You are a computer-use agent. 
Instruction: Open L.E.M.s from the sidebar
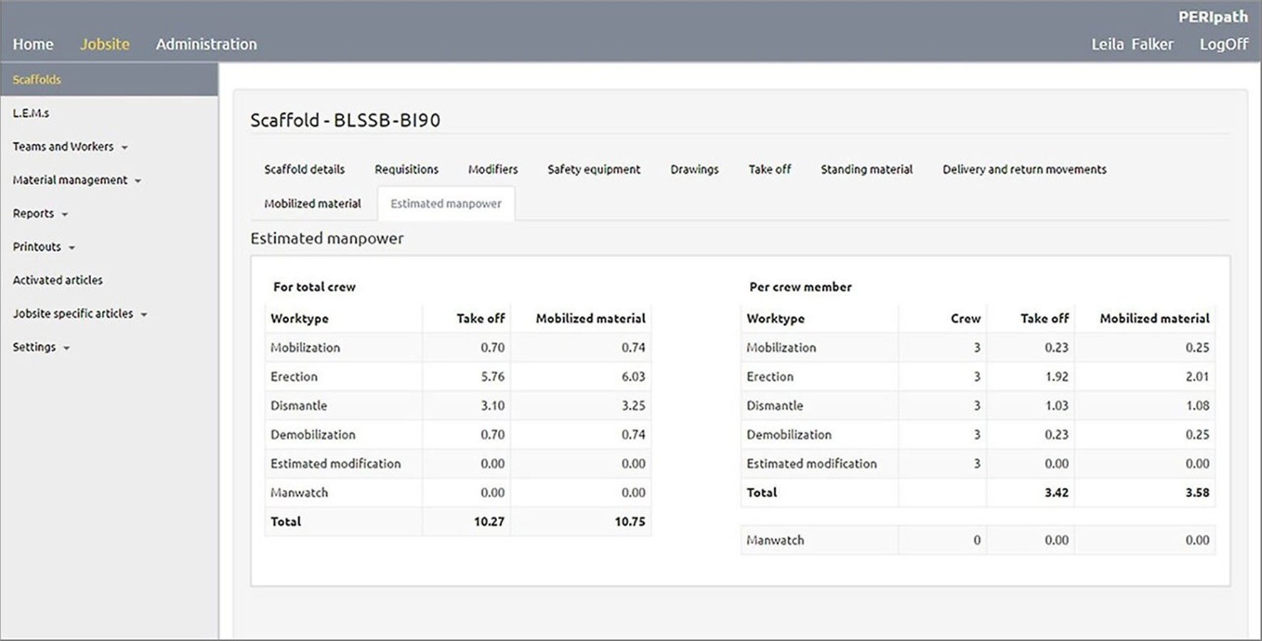pyautogui.click(x=31, y=113)
